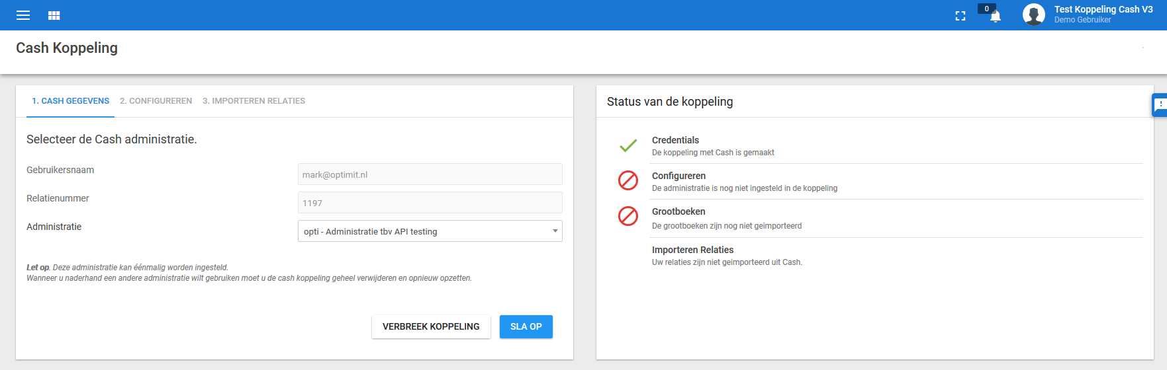
Task: Open the Test Koppeling Cash V3 account menu
Action: click(x=1103, y=9)
